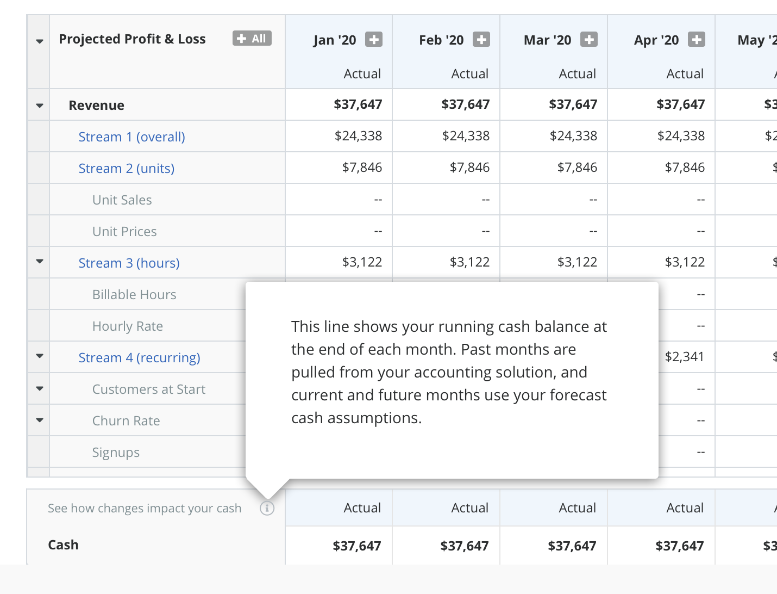Click the Churn Rate label
Screen dimensions: 777x594
[x=126, y=421]
